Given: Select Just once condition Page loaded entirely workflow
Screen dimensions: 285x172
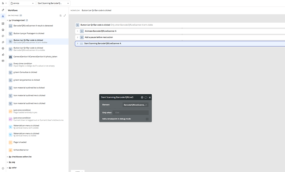Looking at the screenshot, I should pyautogui.click(x=38, y=111).
